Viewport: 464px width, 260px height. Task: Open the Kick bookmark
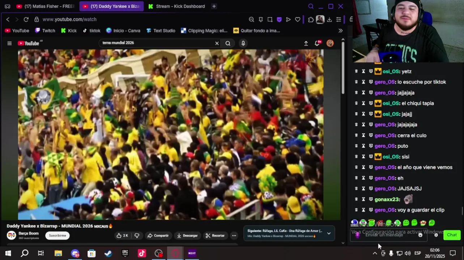point(69,31)
